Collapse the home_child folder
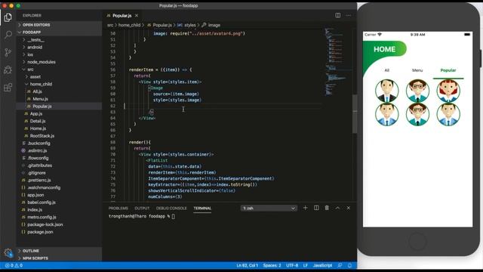Viewport: 483px width, 272px height. (x=59, y=84)
